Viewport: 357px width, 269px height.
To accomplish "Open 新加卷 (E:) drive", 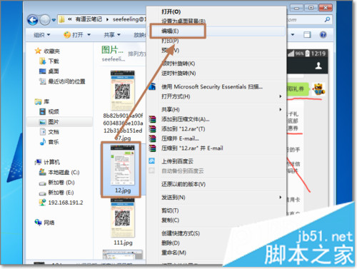I will click(56, 193).
